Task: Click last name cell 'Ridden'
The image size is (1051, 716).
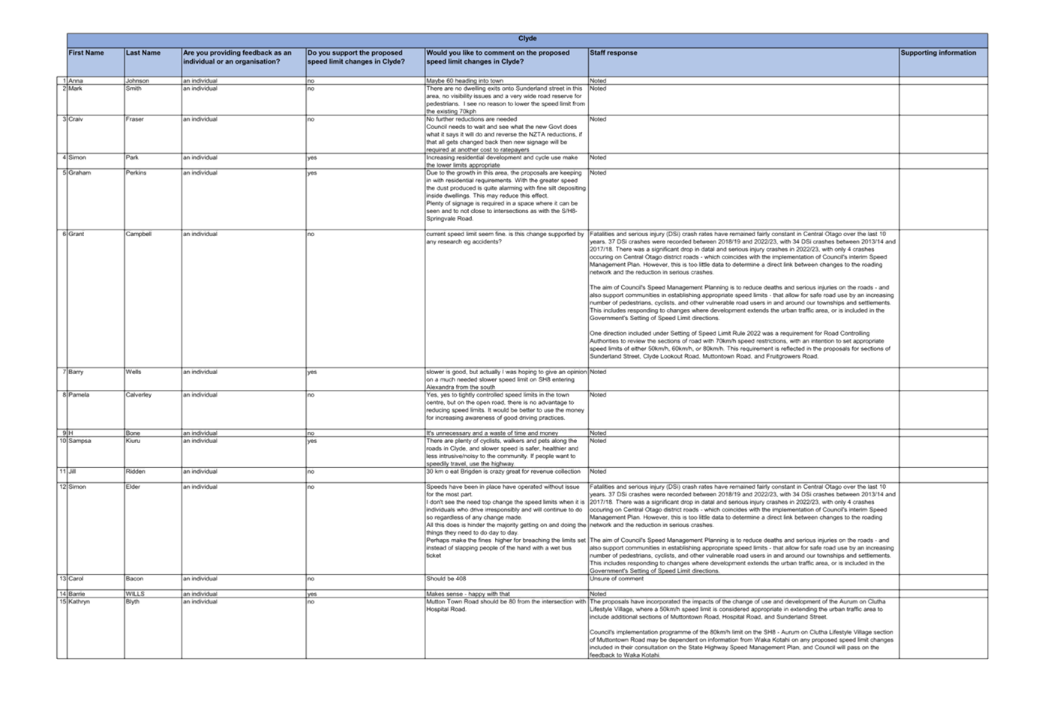Action: (136, 472)
